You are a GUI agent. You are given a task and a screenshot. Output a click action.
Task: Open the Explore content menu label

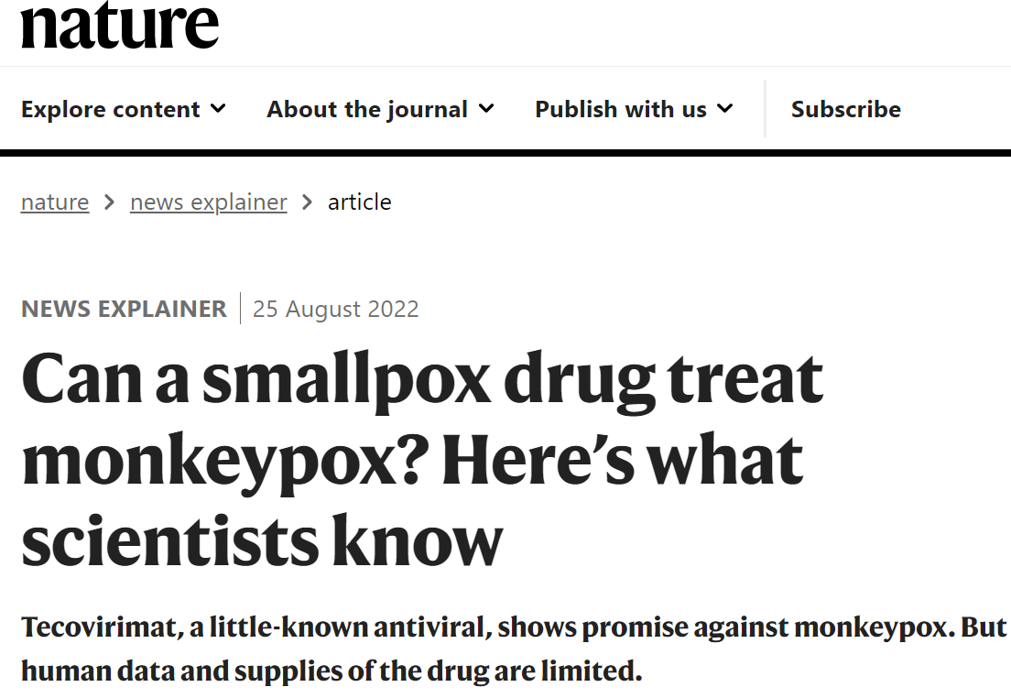(x=110, y=109)
